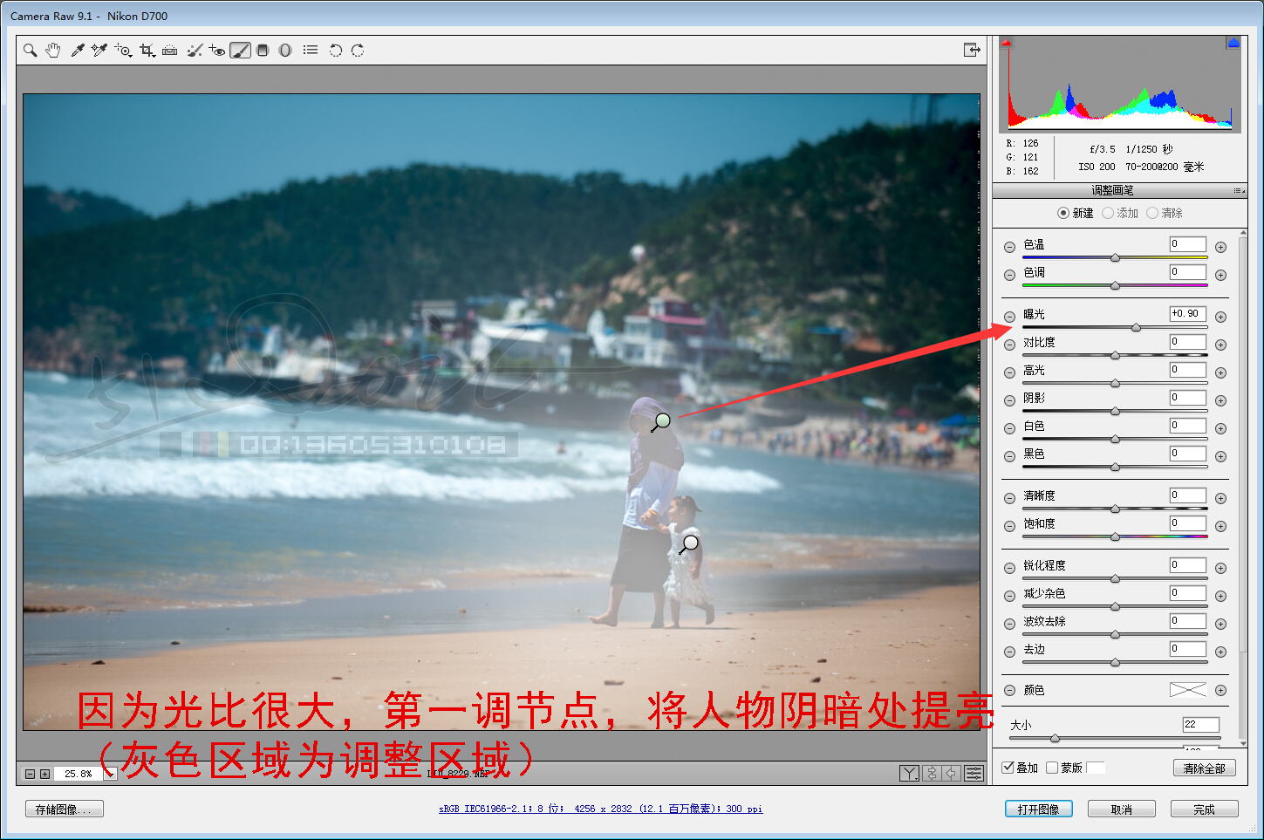The width and height of the screenshot is (1264, 840).
Task: Open workflow options sRGB link
Action: [x=600, y=809]
